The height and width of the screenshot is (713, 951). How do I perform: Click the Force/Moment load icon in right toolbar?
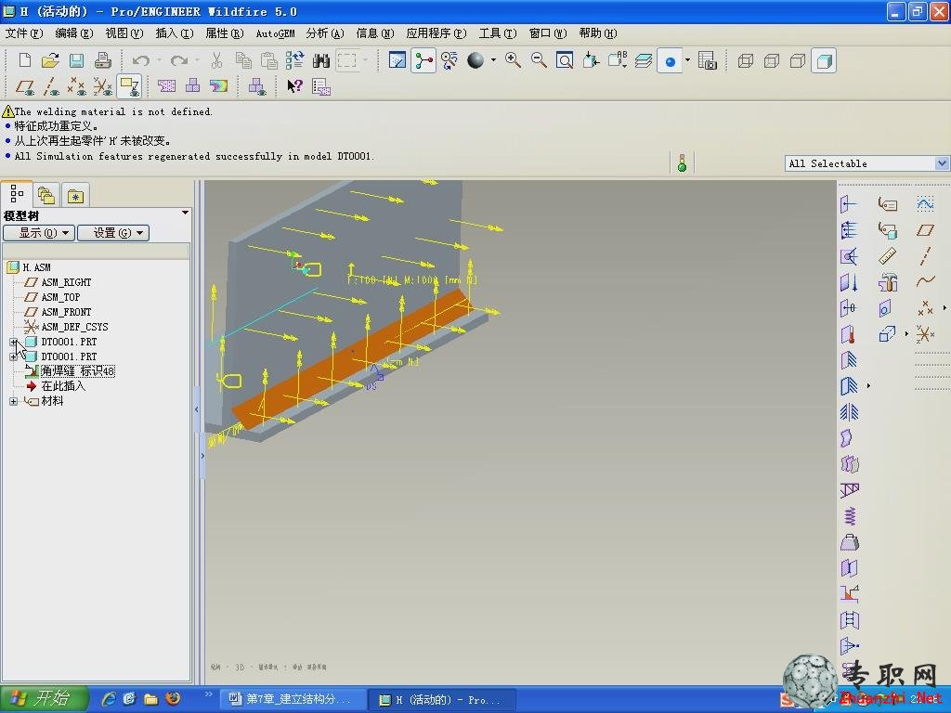pos(849,204)
